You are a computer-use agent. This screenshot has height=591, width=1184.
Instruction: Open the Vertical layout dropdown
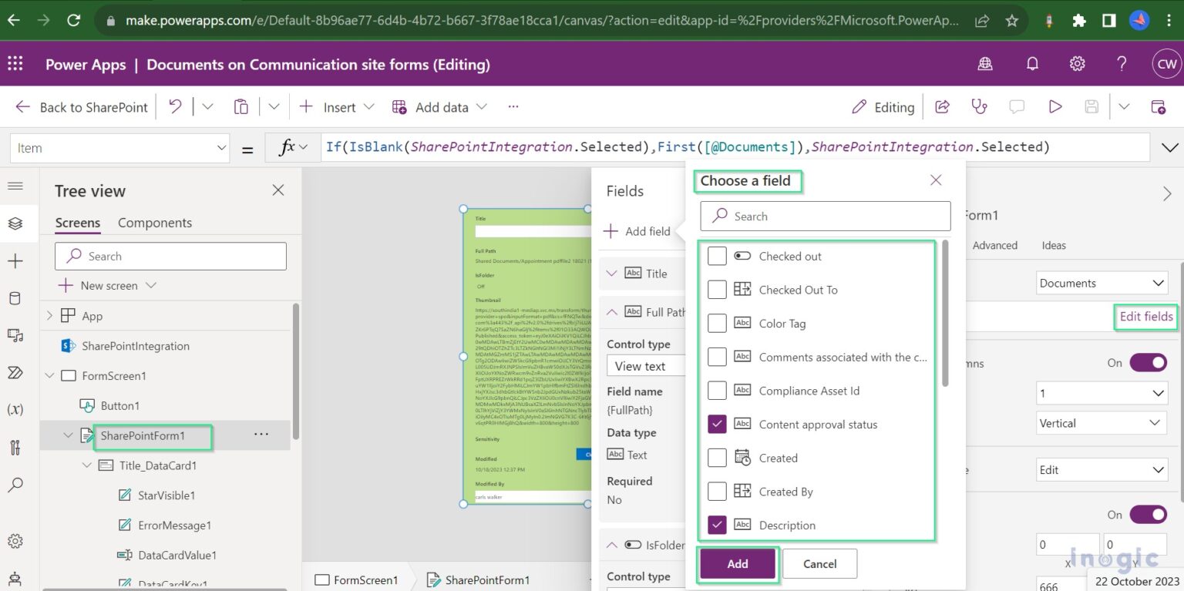click(1101, 422)
